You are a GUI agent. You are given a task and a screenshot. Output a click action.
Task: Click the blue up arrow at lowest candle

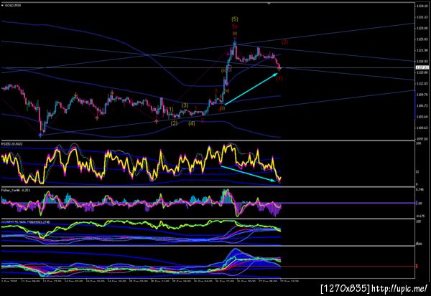(41, 135)
